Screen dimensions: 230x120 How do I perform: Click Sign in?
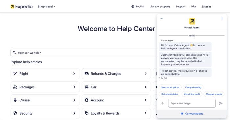[x=206, y=7]
